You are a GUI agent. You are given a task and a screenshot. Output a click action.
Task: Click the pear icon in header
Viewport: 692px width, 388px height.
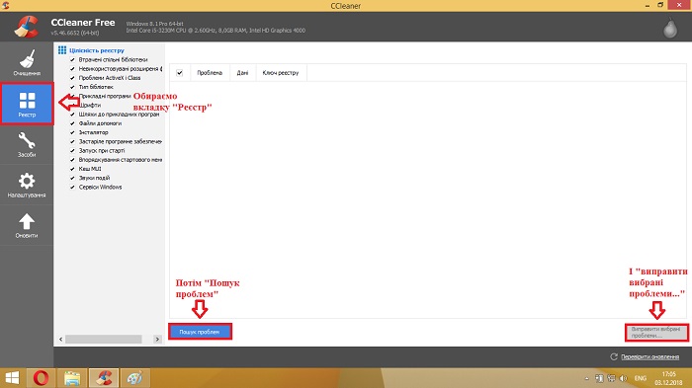tap(670, 28)
